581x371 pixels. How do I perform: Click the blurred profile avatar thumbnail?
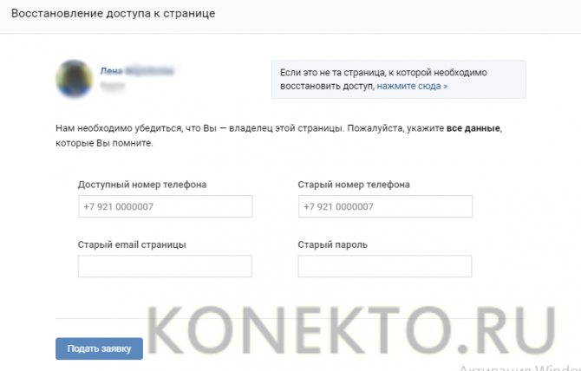click(x=74, y=79)
